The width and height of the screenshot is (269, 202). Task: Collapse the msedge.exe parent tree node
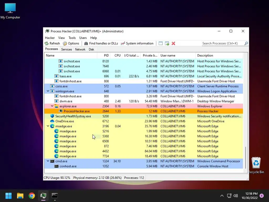tap(48, 126)
